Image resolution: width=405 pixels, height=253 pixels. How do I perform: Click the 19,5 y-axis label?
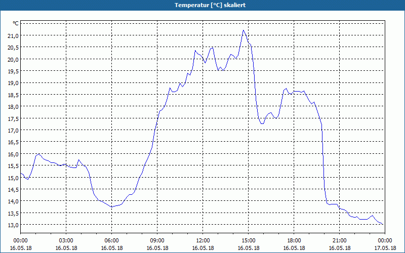pos(13,71)
